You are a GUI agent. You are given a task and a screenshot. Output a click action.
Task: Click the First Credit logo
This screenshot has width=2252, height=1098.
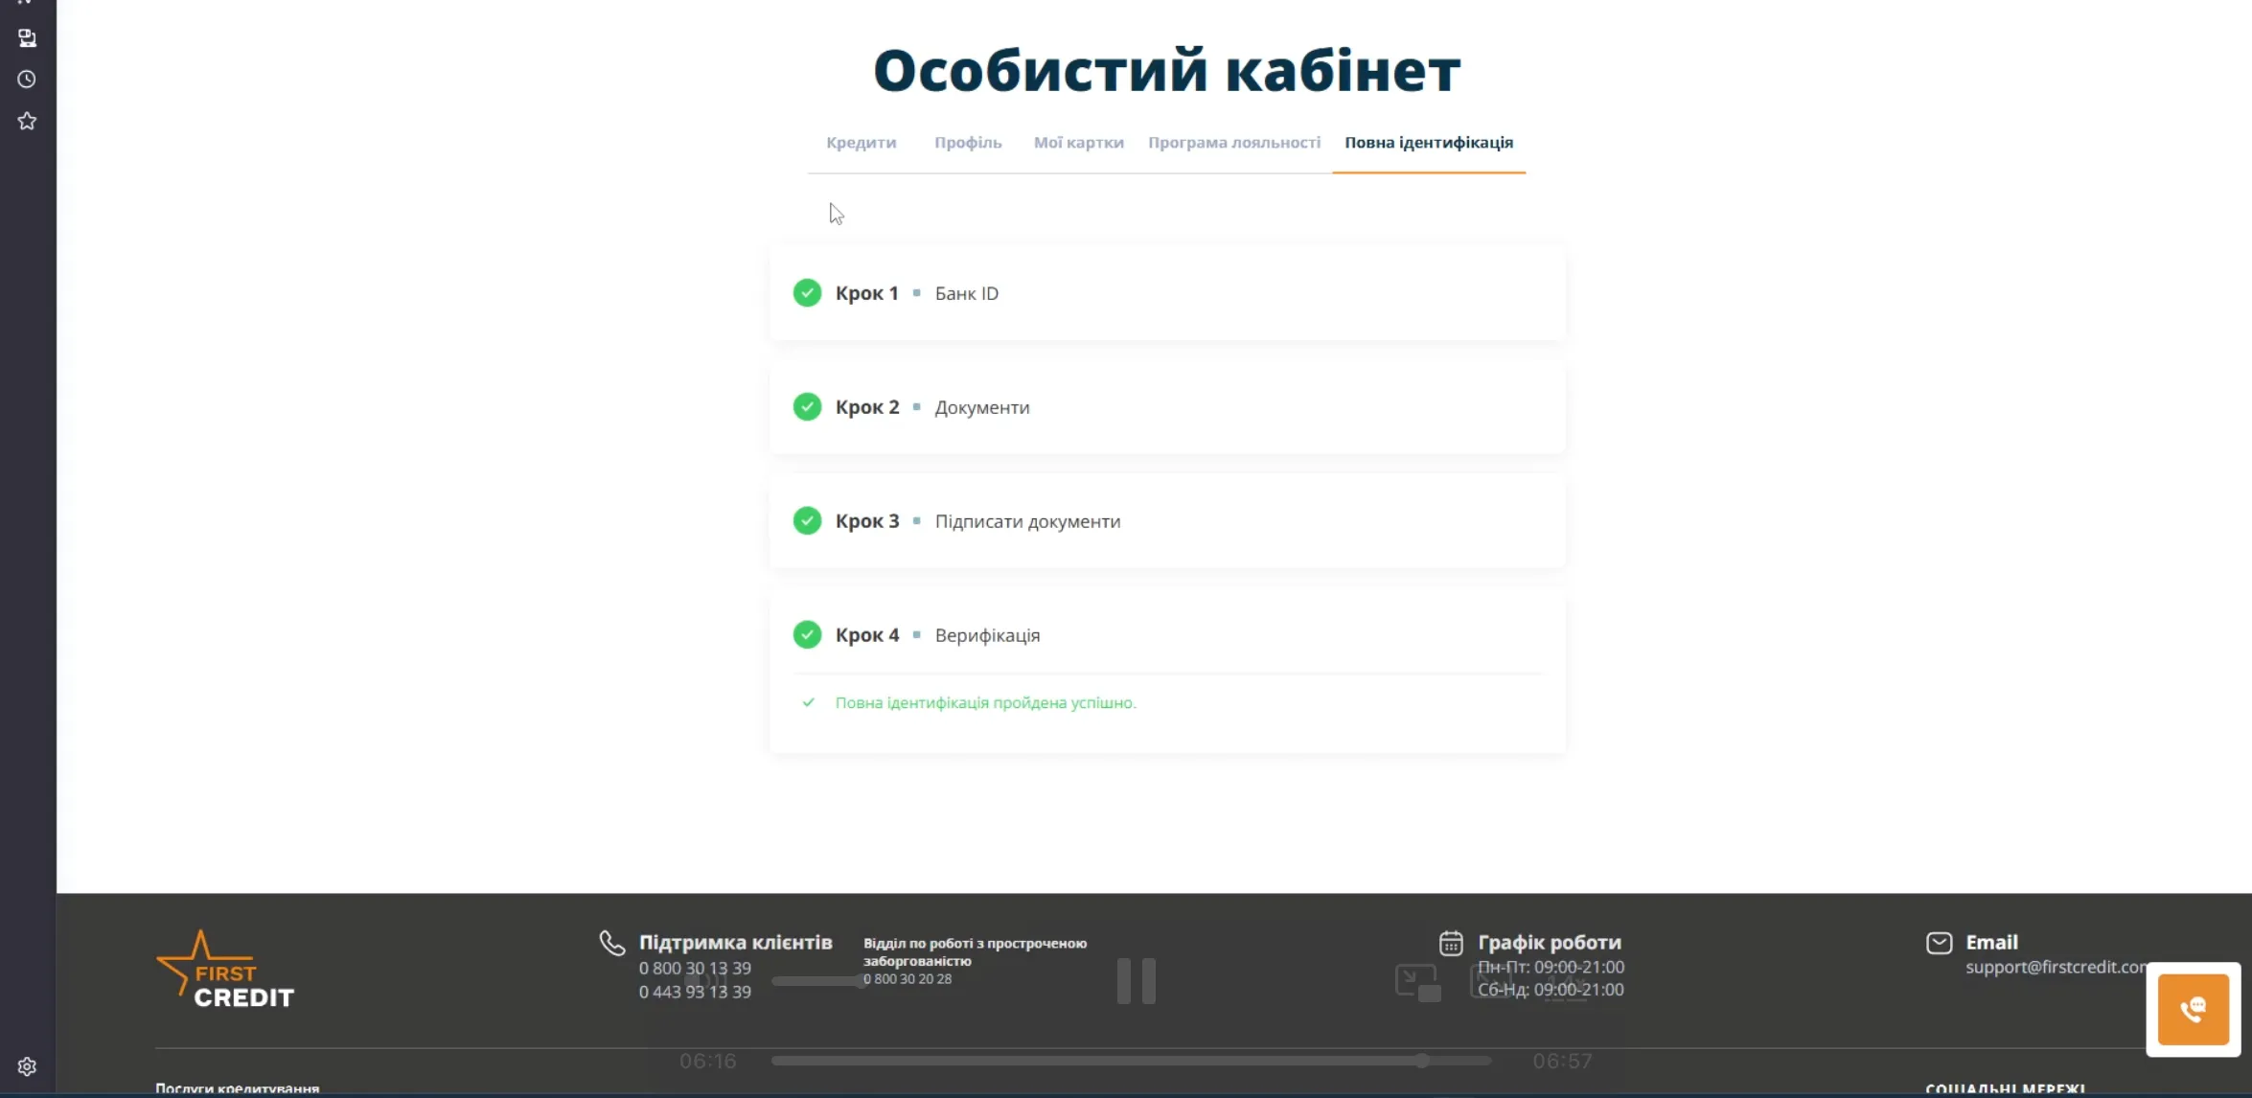click(x=225, y=968)
